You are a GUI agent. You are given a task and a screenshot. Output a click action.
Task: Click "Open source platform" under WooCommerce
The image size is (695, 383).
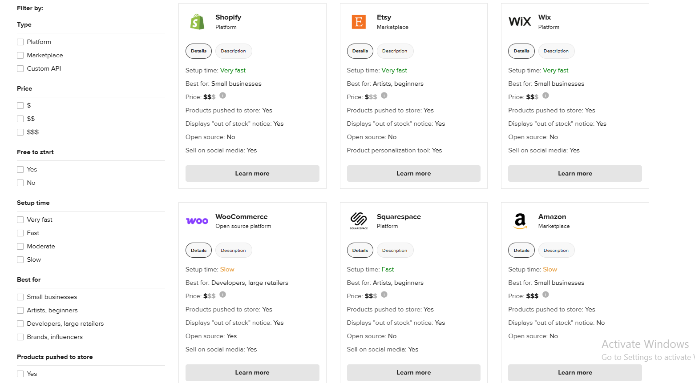coord(243,226)
